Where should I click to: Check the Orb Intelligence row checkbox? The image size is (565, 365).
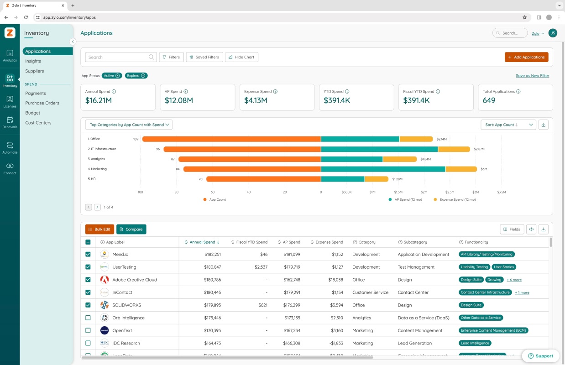(x=88, y=318)
